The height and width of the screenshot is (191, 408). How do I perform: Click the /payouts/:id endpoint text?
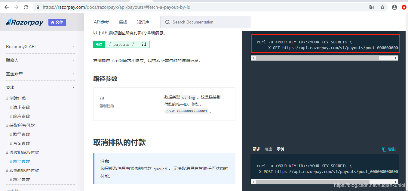[127, 44]
